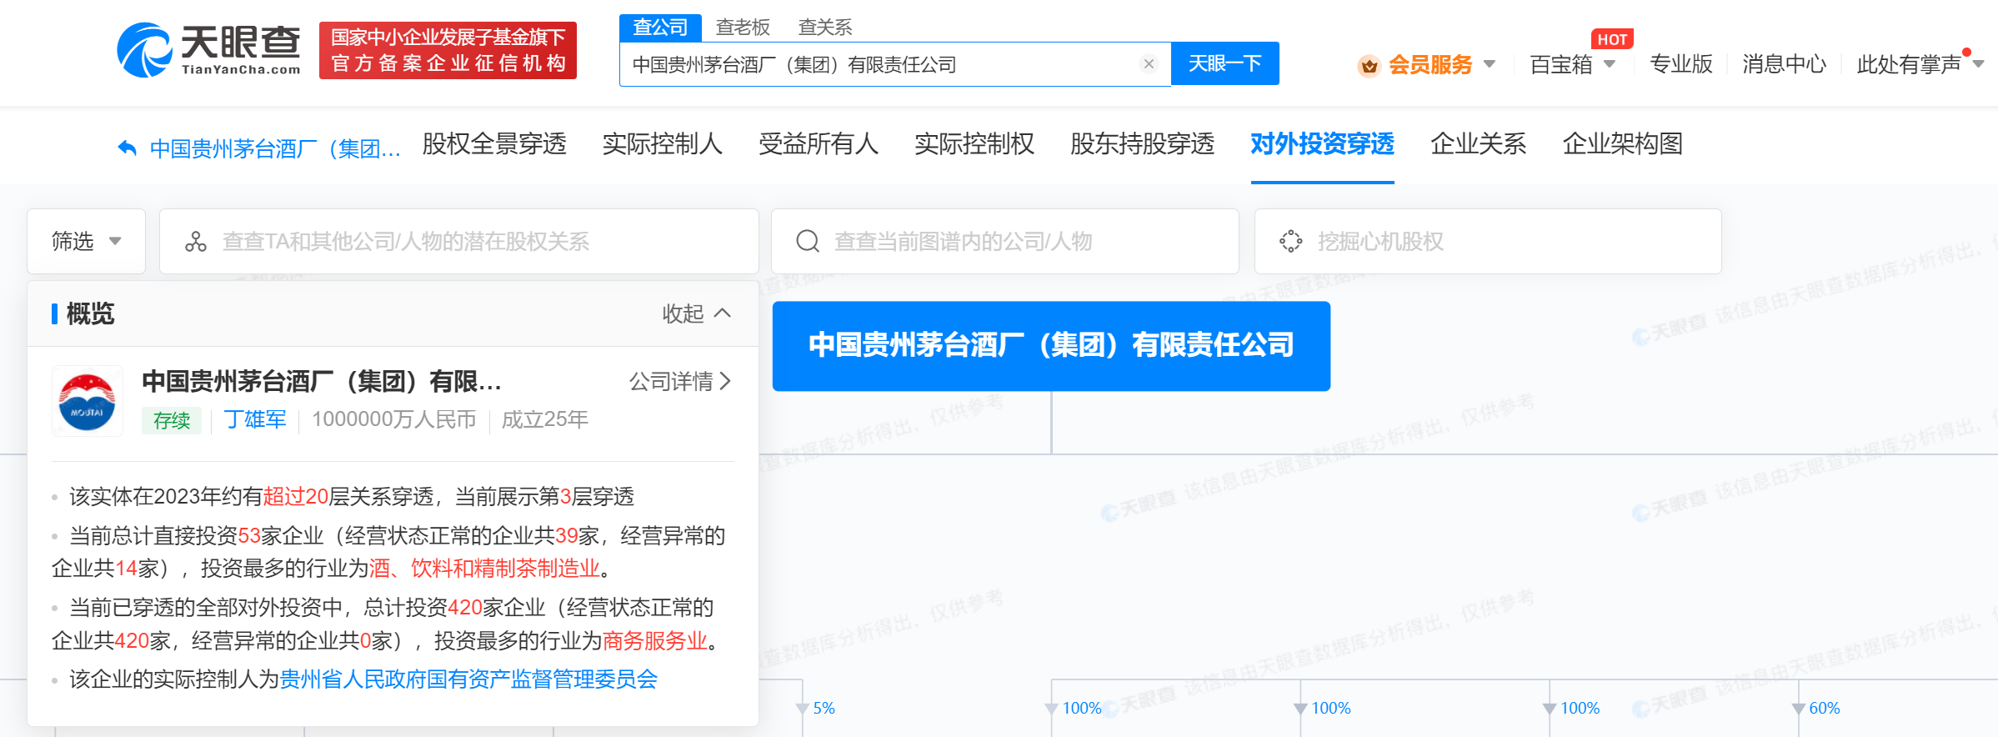Viewport: 1998px width, 737px height.
Task: Click the back arrow icon
Action: coord(127,148)
